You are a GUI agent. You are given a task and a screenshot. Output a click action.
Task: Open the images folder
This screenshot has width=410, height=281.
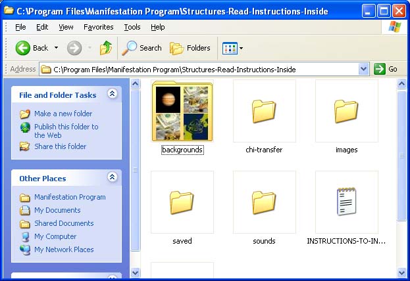coord(346,112)
